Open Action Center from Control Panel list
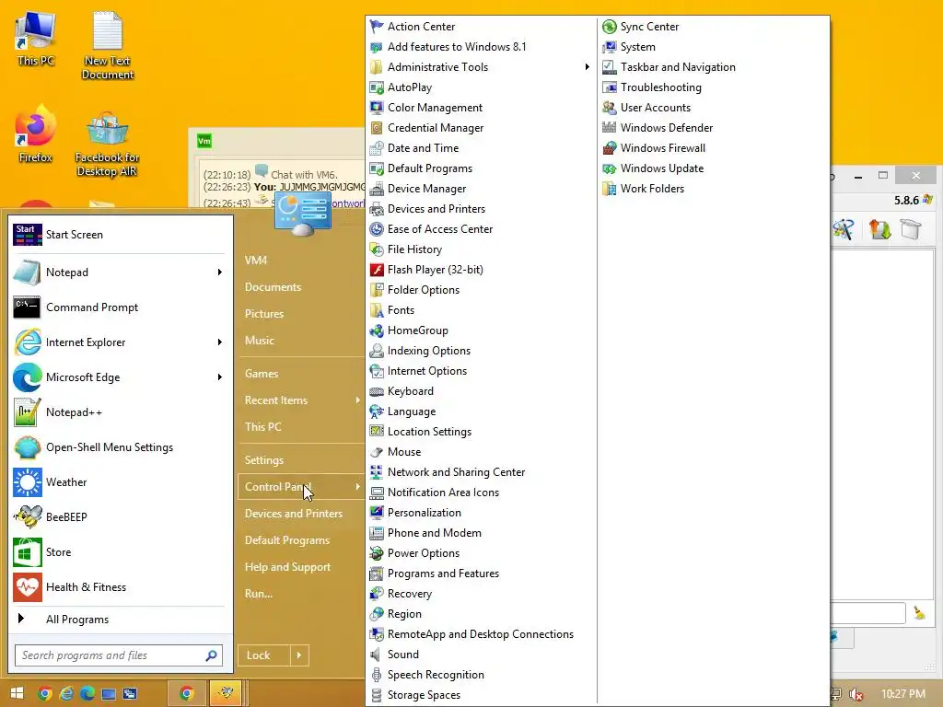This screenshot has height=707, width=943. [421, 27]
